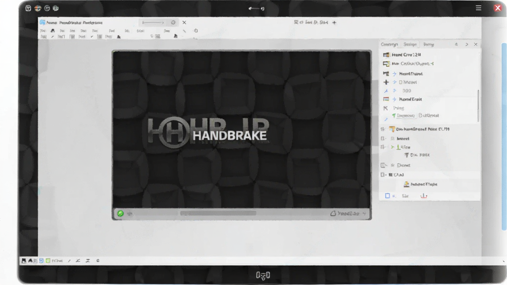Click the small icon beside the green play button

click(x=130, y=214)
